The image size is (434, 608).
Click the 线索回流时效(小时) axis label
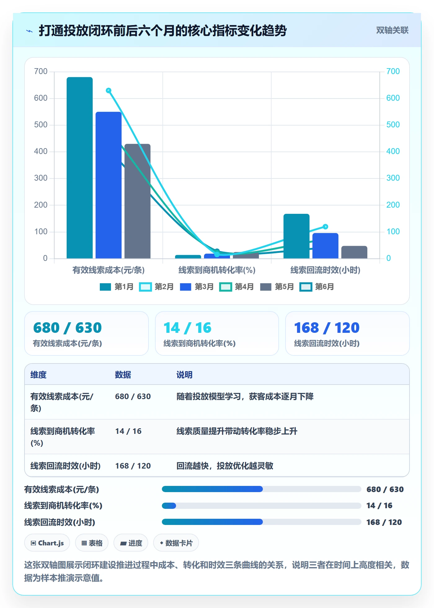325,270
